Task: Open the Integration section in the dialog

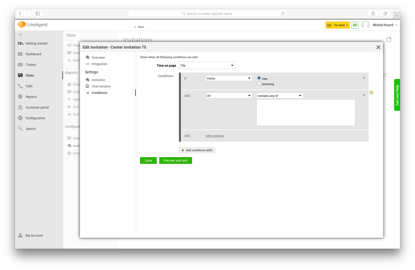Action: (x=99, y=64)
